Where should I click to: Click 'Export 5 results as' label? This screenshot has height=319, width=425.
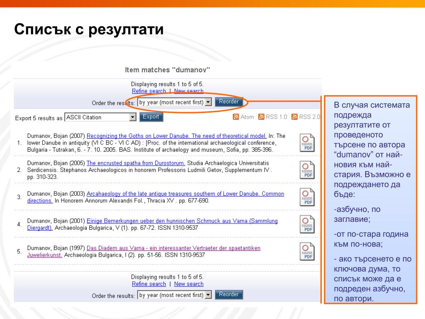(39, 118)
